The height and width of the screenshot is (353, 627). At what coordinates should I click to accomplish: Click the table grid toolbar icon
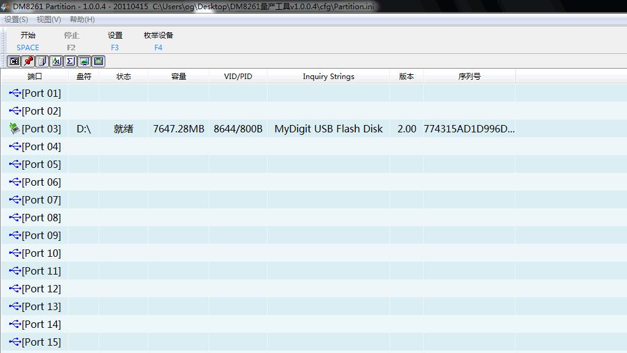(99, 61)
